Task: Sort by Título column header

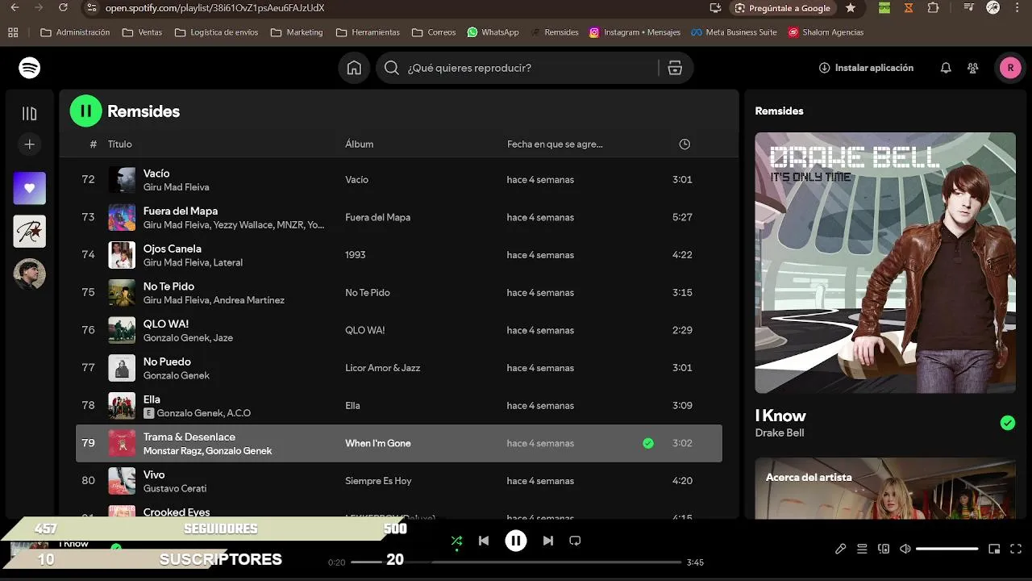Action: point(120,144)
